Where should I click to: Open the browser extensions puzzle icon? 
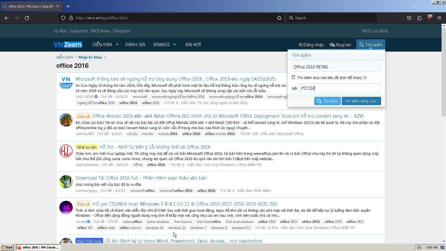(x=419, y=18)
